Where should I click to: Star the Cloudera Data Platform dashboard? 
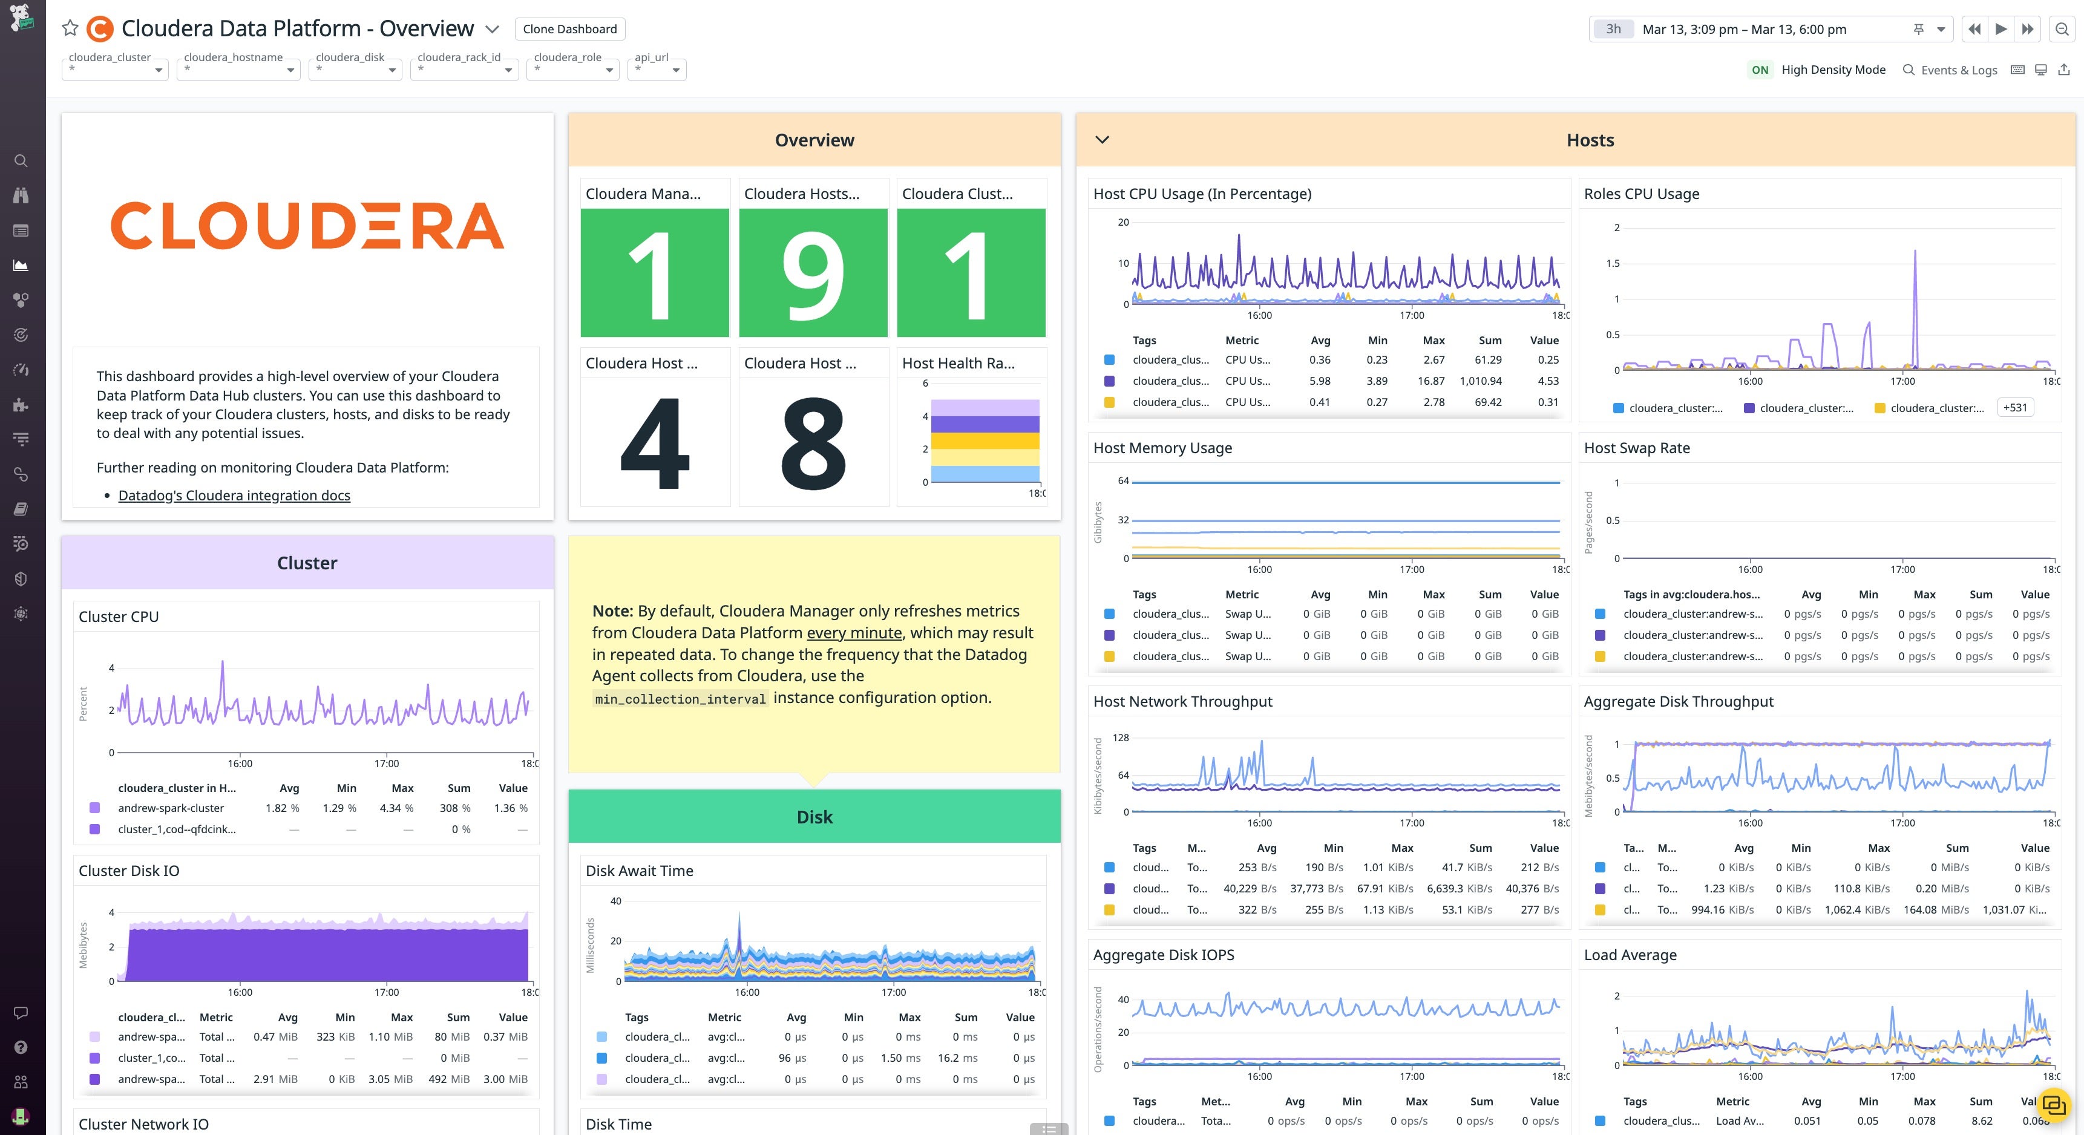point(70,28)
